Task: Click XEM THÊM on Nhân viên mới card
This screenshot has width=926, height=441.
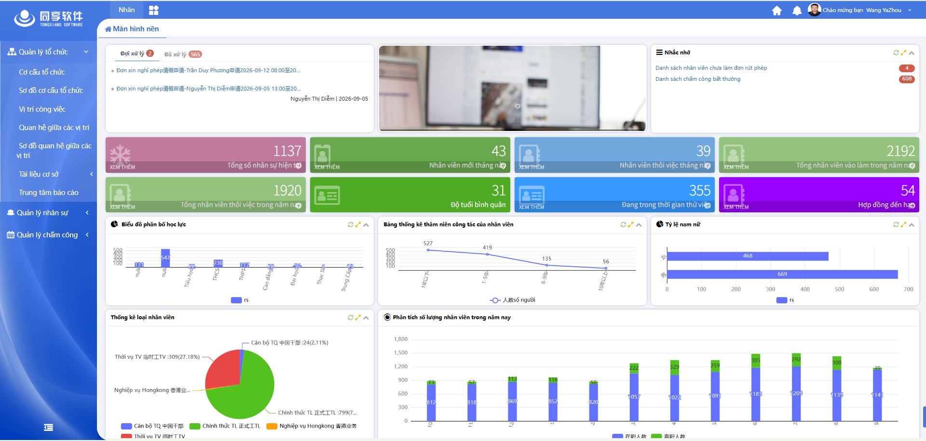Action: click(x=327, y=167)
